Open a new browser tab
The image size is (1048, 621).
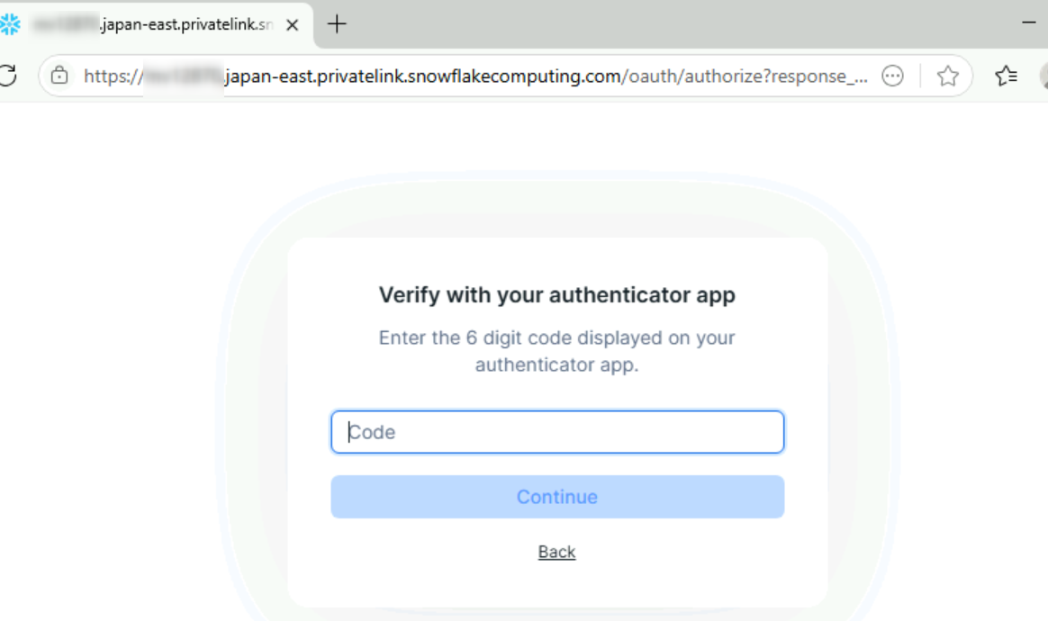point(337,24)
